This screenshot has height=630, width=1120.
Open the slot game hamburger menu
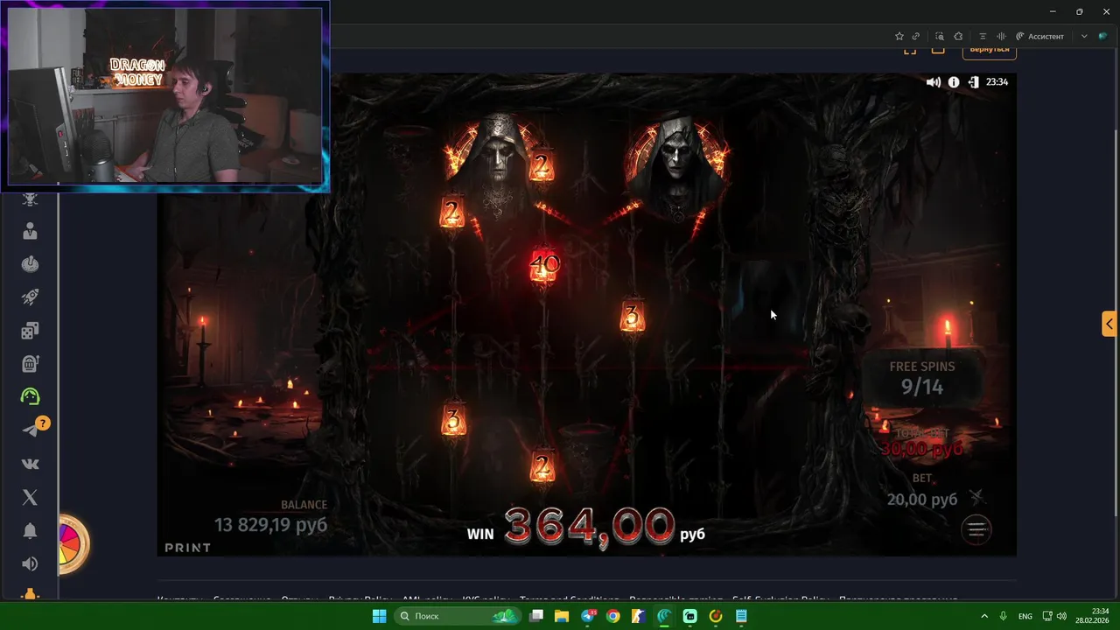tap(976, 529)
